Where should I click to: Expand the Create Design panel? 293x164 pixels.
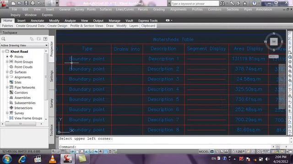pyautogui.click(x=57, y=26)
